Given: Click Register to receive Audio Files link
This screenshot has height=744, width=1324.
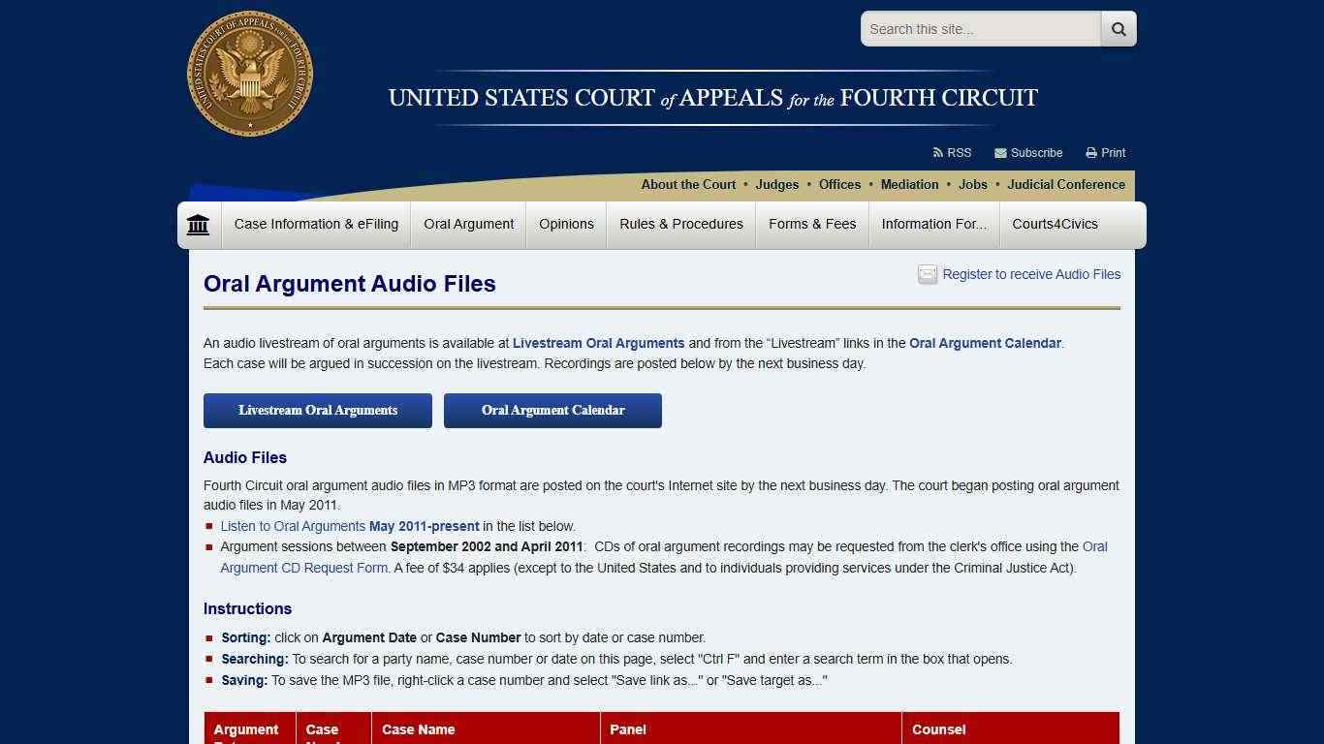Looking at the screenshot, I should coord(1031,274).
